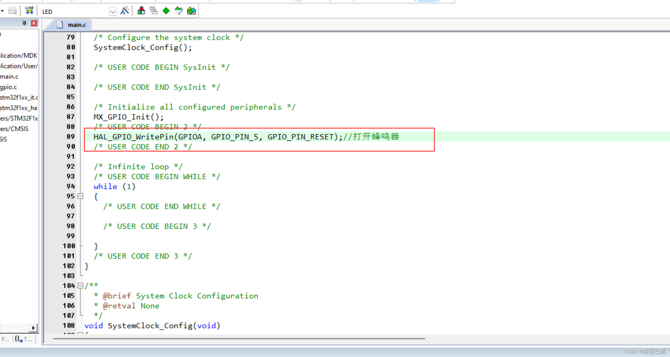Launch the Pack Installer icon
670x357 pixels.
pos(192,10)
